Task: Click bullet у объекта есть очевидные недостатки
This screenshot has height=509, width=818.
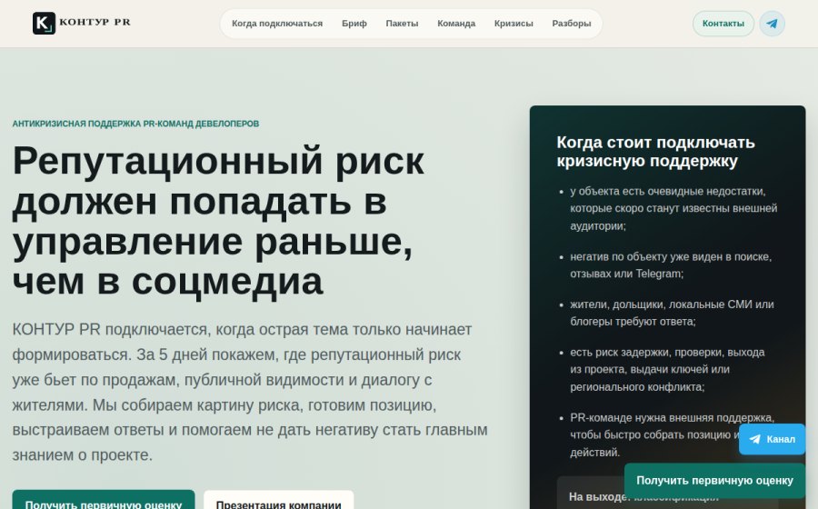Action: tap(673, 208)
